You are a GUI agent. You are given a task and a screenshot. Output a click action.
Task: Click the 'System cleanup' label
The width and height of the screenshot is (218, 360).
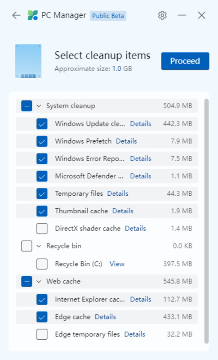click(71, 106)
